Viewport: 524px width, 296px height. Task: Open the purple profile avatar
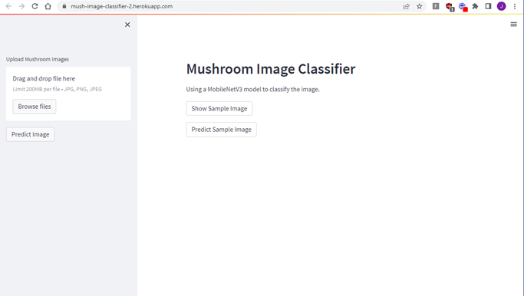(x=501, y=6)
